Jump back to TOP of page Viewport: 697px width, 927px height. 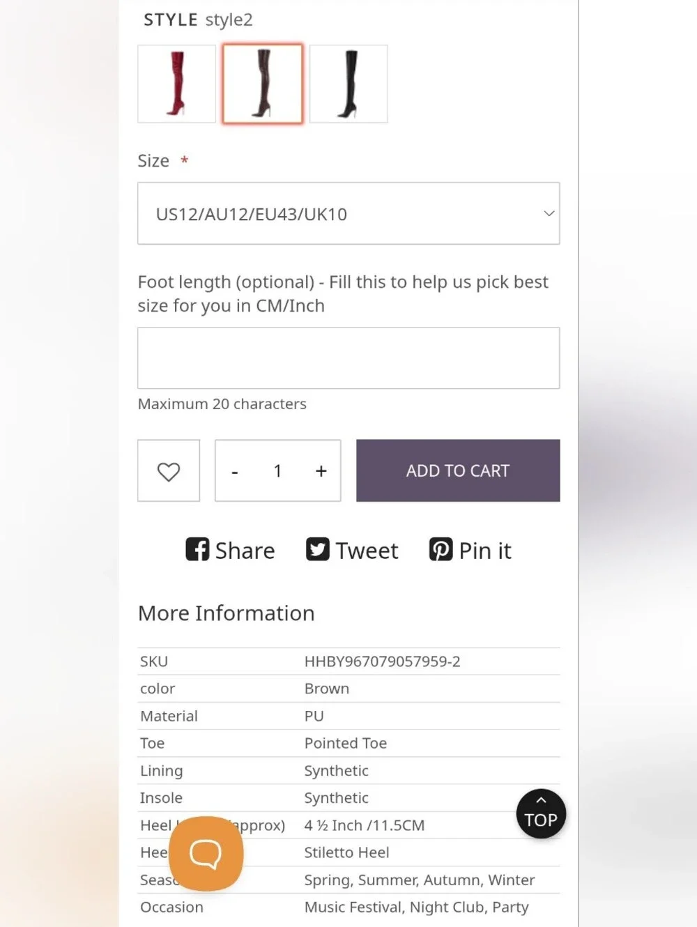point(541,813)
